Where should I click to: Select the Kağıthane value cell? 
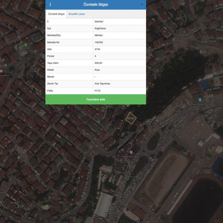tap(119, 29)
